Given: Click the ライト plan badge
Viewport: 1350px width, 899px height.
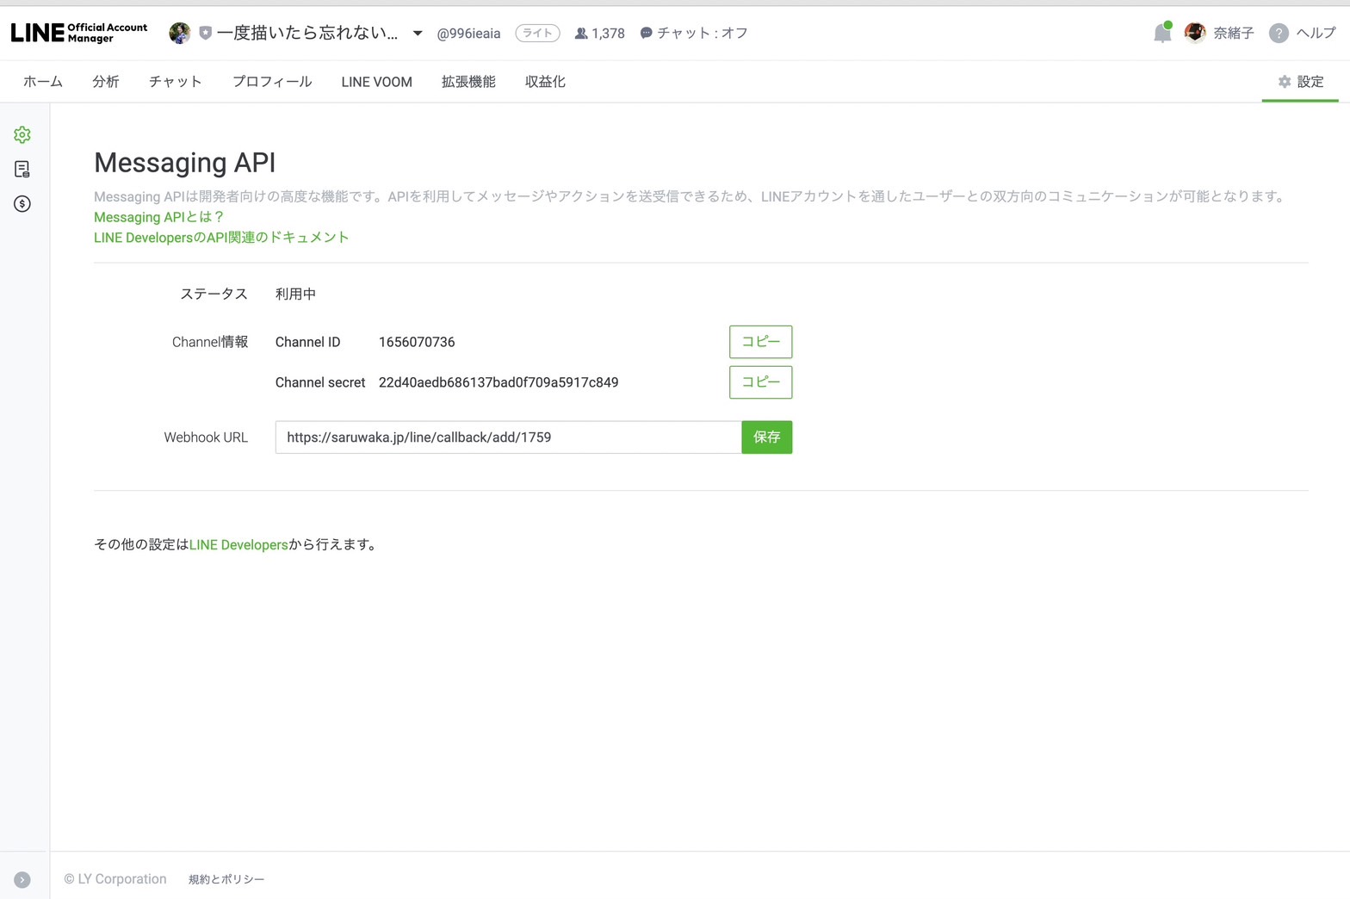Looking at the screenshot, I should 537,33.
